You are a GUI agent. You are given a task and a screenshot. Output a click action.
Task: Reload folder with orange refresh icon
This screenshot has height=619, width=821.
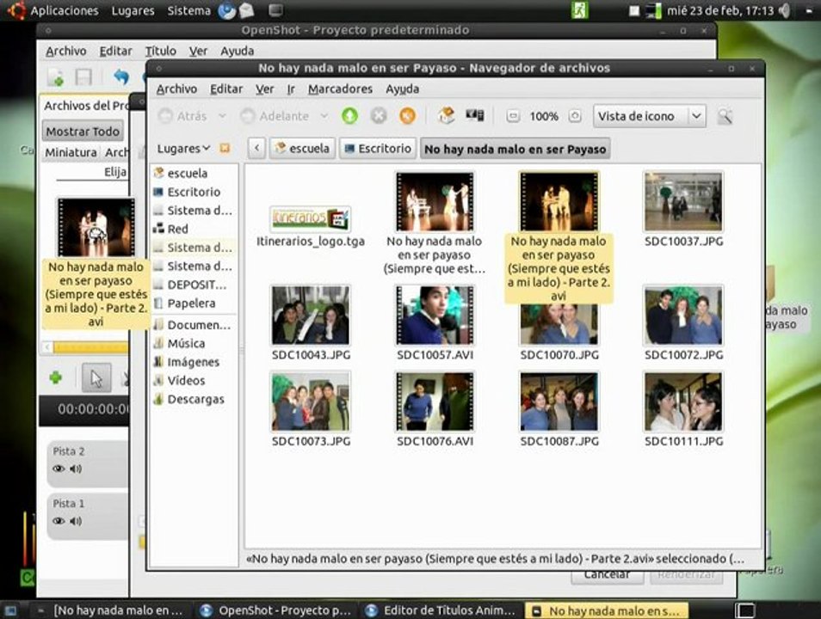tap(407, 116)
